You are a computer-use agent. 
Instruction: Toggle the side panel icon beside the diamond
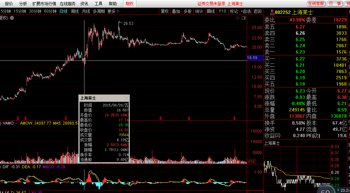pyautogui.click(x=244, y=18)
